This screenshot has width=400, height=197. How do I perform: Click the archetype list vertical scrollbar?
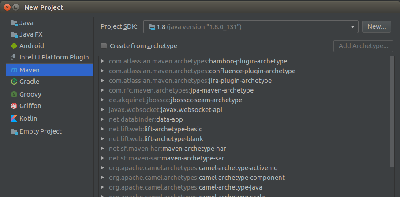[x=392, y=112]
